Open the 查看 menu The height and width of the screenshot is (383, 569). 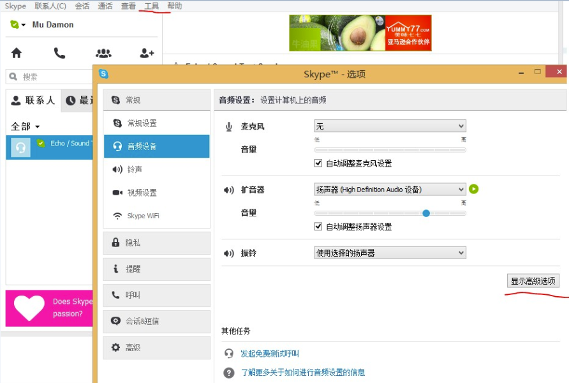128,6
